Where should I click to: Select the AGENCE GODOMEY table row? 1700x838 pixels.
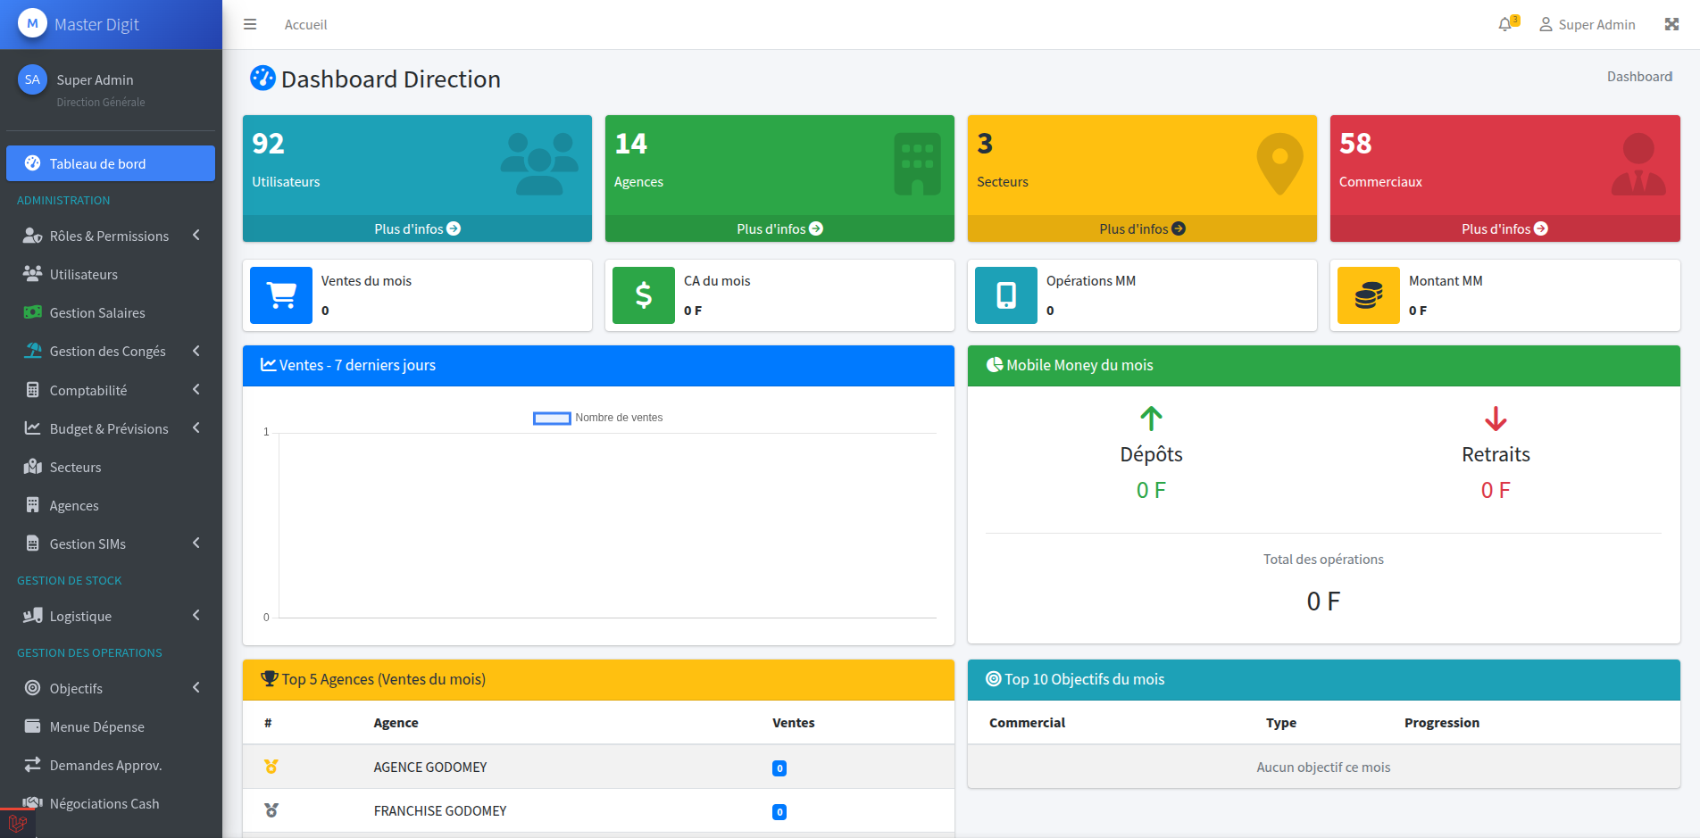tap(598, 767)
